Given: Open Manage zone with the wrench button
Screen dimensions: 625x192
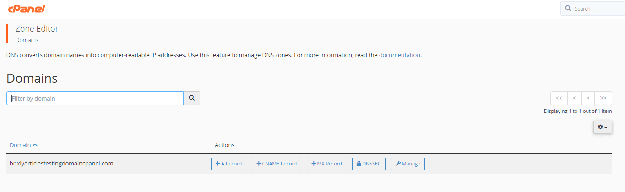Looking at the screenshot, I should click(x=408, y=164).
